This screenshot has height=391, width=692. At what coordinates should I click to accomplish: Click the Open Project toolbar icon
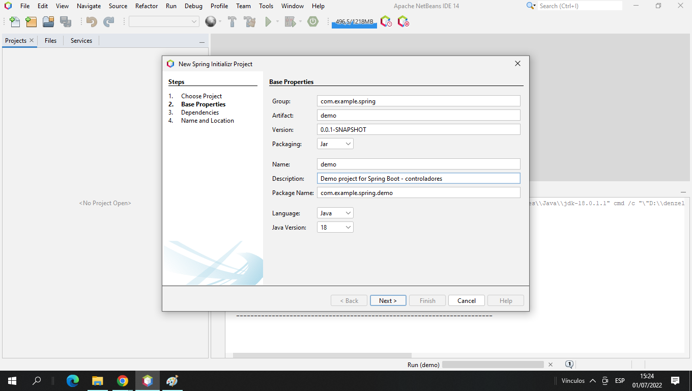48,22
